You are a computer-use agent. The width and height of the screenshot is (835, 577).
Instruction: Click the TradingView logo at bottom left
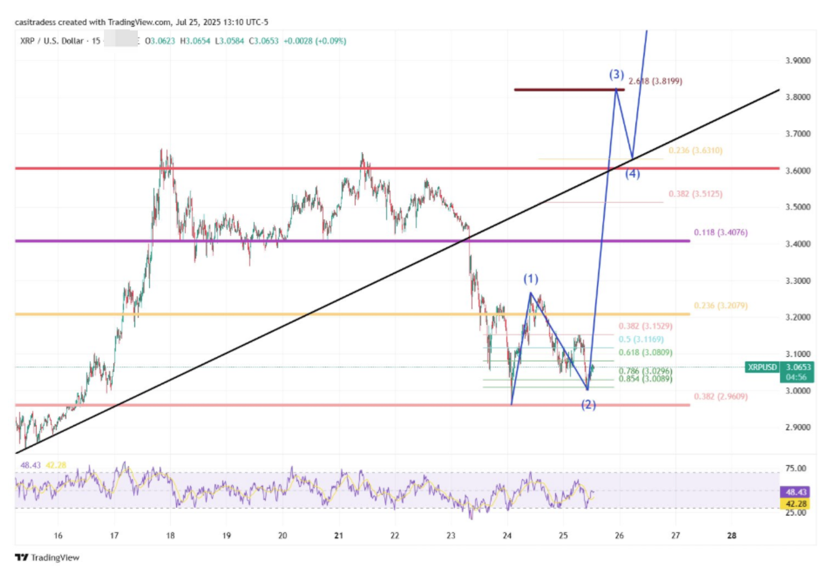[x=47, y=557]
